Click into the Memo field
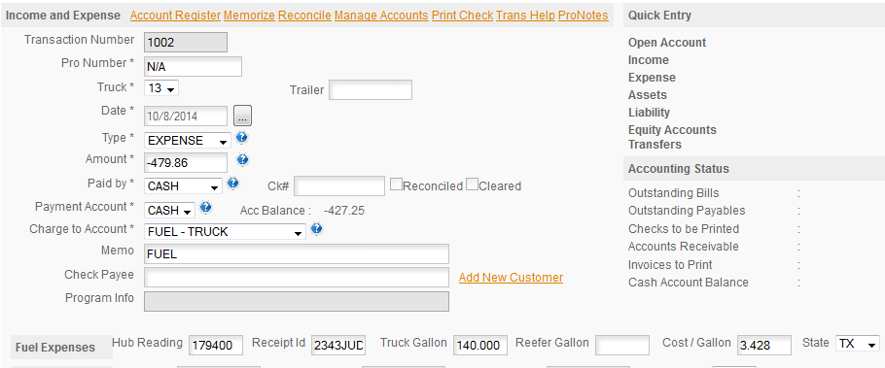This screenshot has width=885, height=368. pyautogui.click(x=297, y=254)
